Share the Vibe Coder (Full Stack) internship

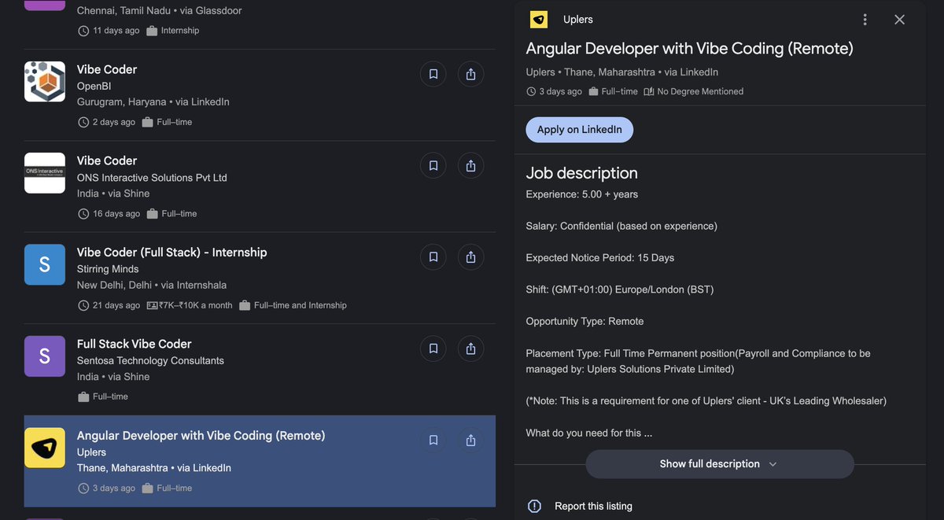click(470, 256)
